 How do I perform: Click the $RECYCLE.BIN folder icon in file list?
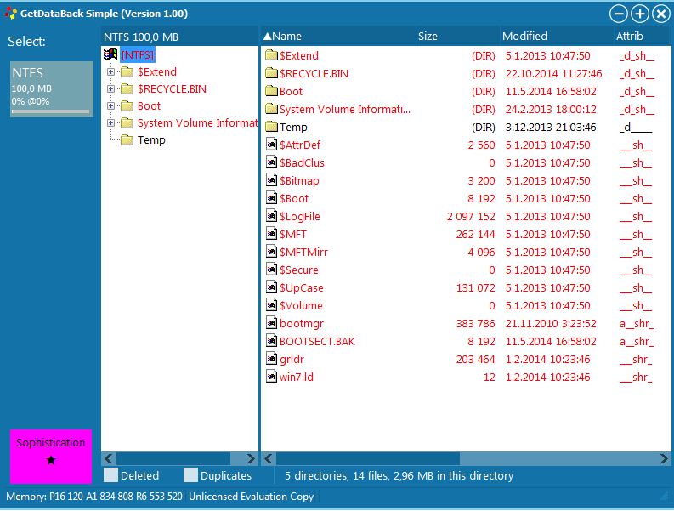tap(271, 73)
